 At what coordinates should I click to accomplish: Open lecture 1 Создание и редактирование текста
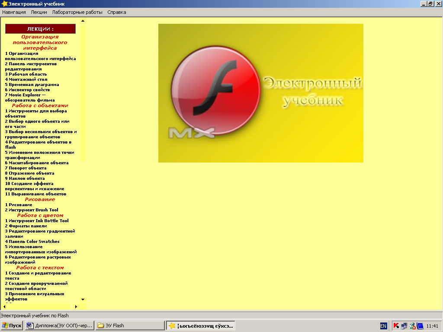click(38, 275)
